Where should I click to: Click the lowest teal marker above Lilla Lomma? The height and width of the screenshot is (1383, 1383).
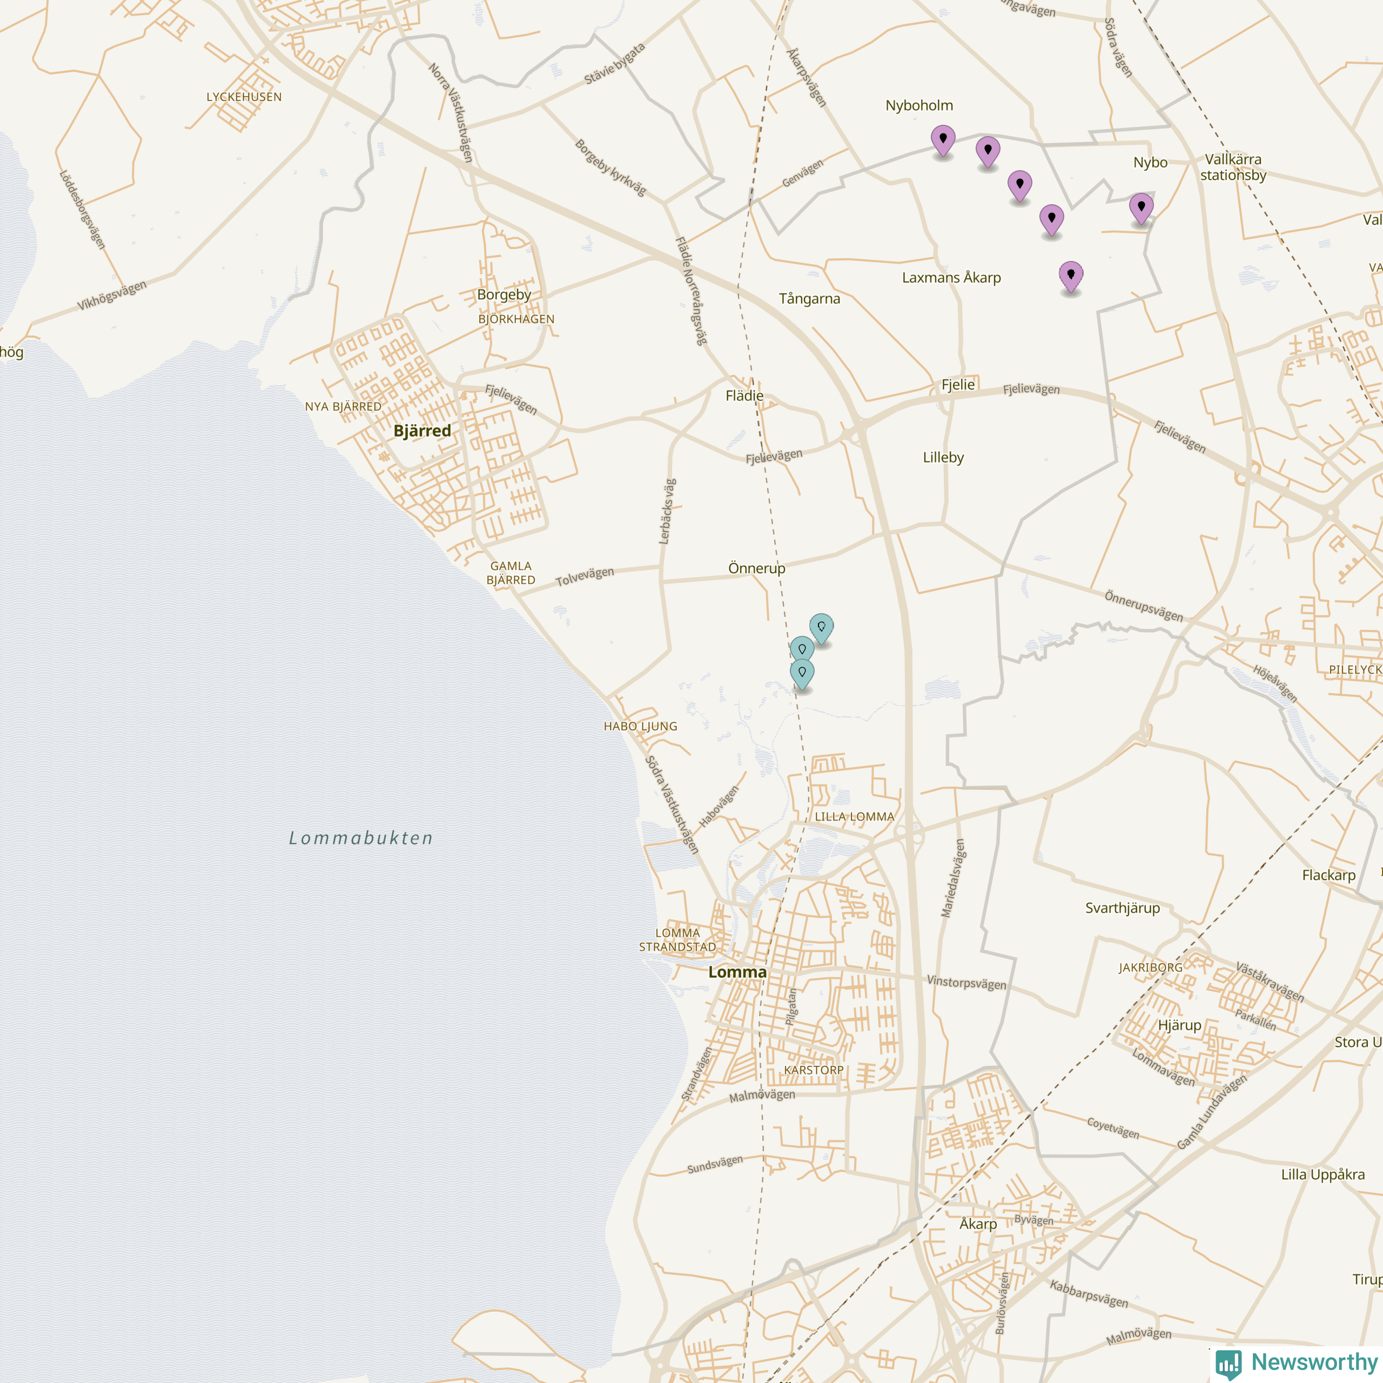(x=802, y=674)
